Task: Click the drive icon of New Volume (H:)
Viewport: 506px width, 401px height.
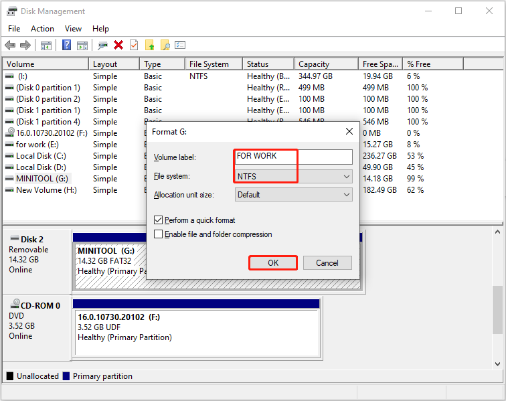Action: tap(9, 190)
